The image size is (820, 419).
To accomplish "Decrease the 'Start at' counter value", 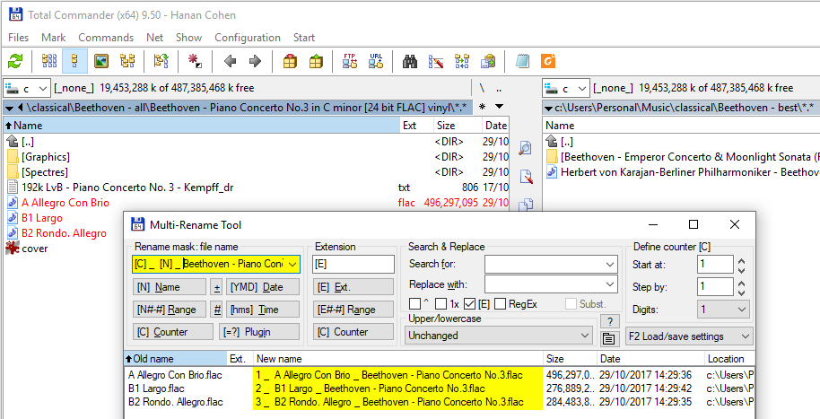I will (741, 269).
